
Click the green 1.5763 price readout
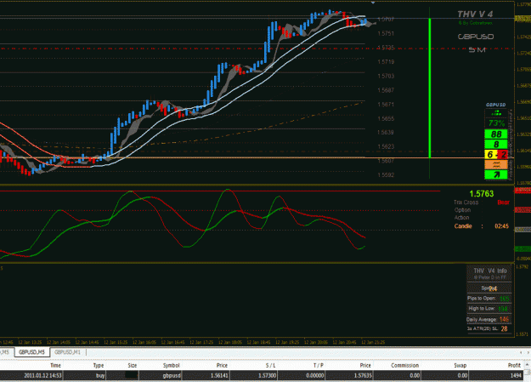[x=482, y=194]
